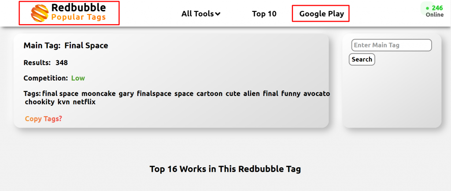Click the 246 Online counter

[x=434, y=11]
